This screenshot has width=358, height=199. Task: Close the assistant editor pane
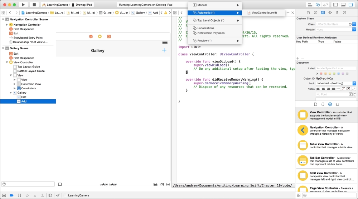pyautogui.click(x=293, y=13)
